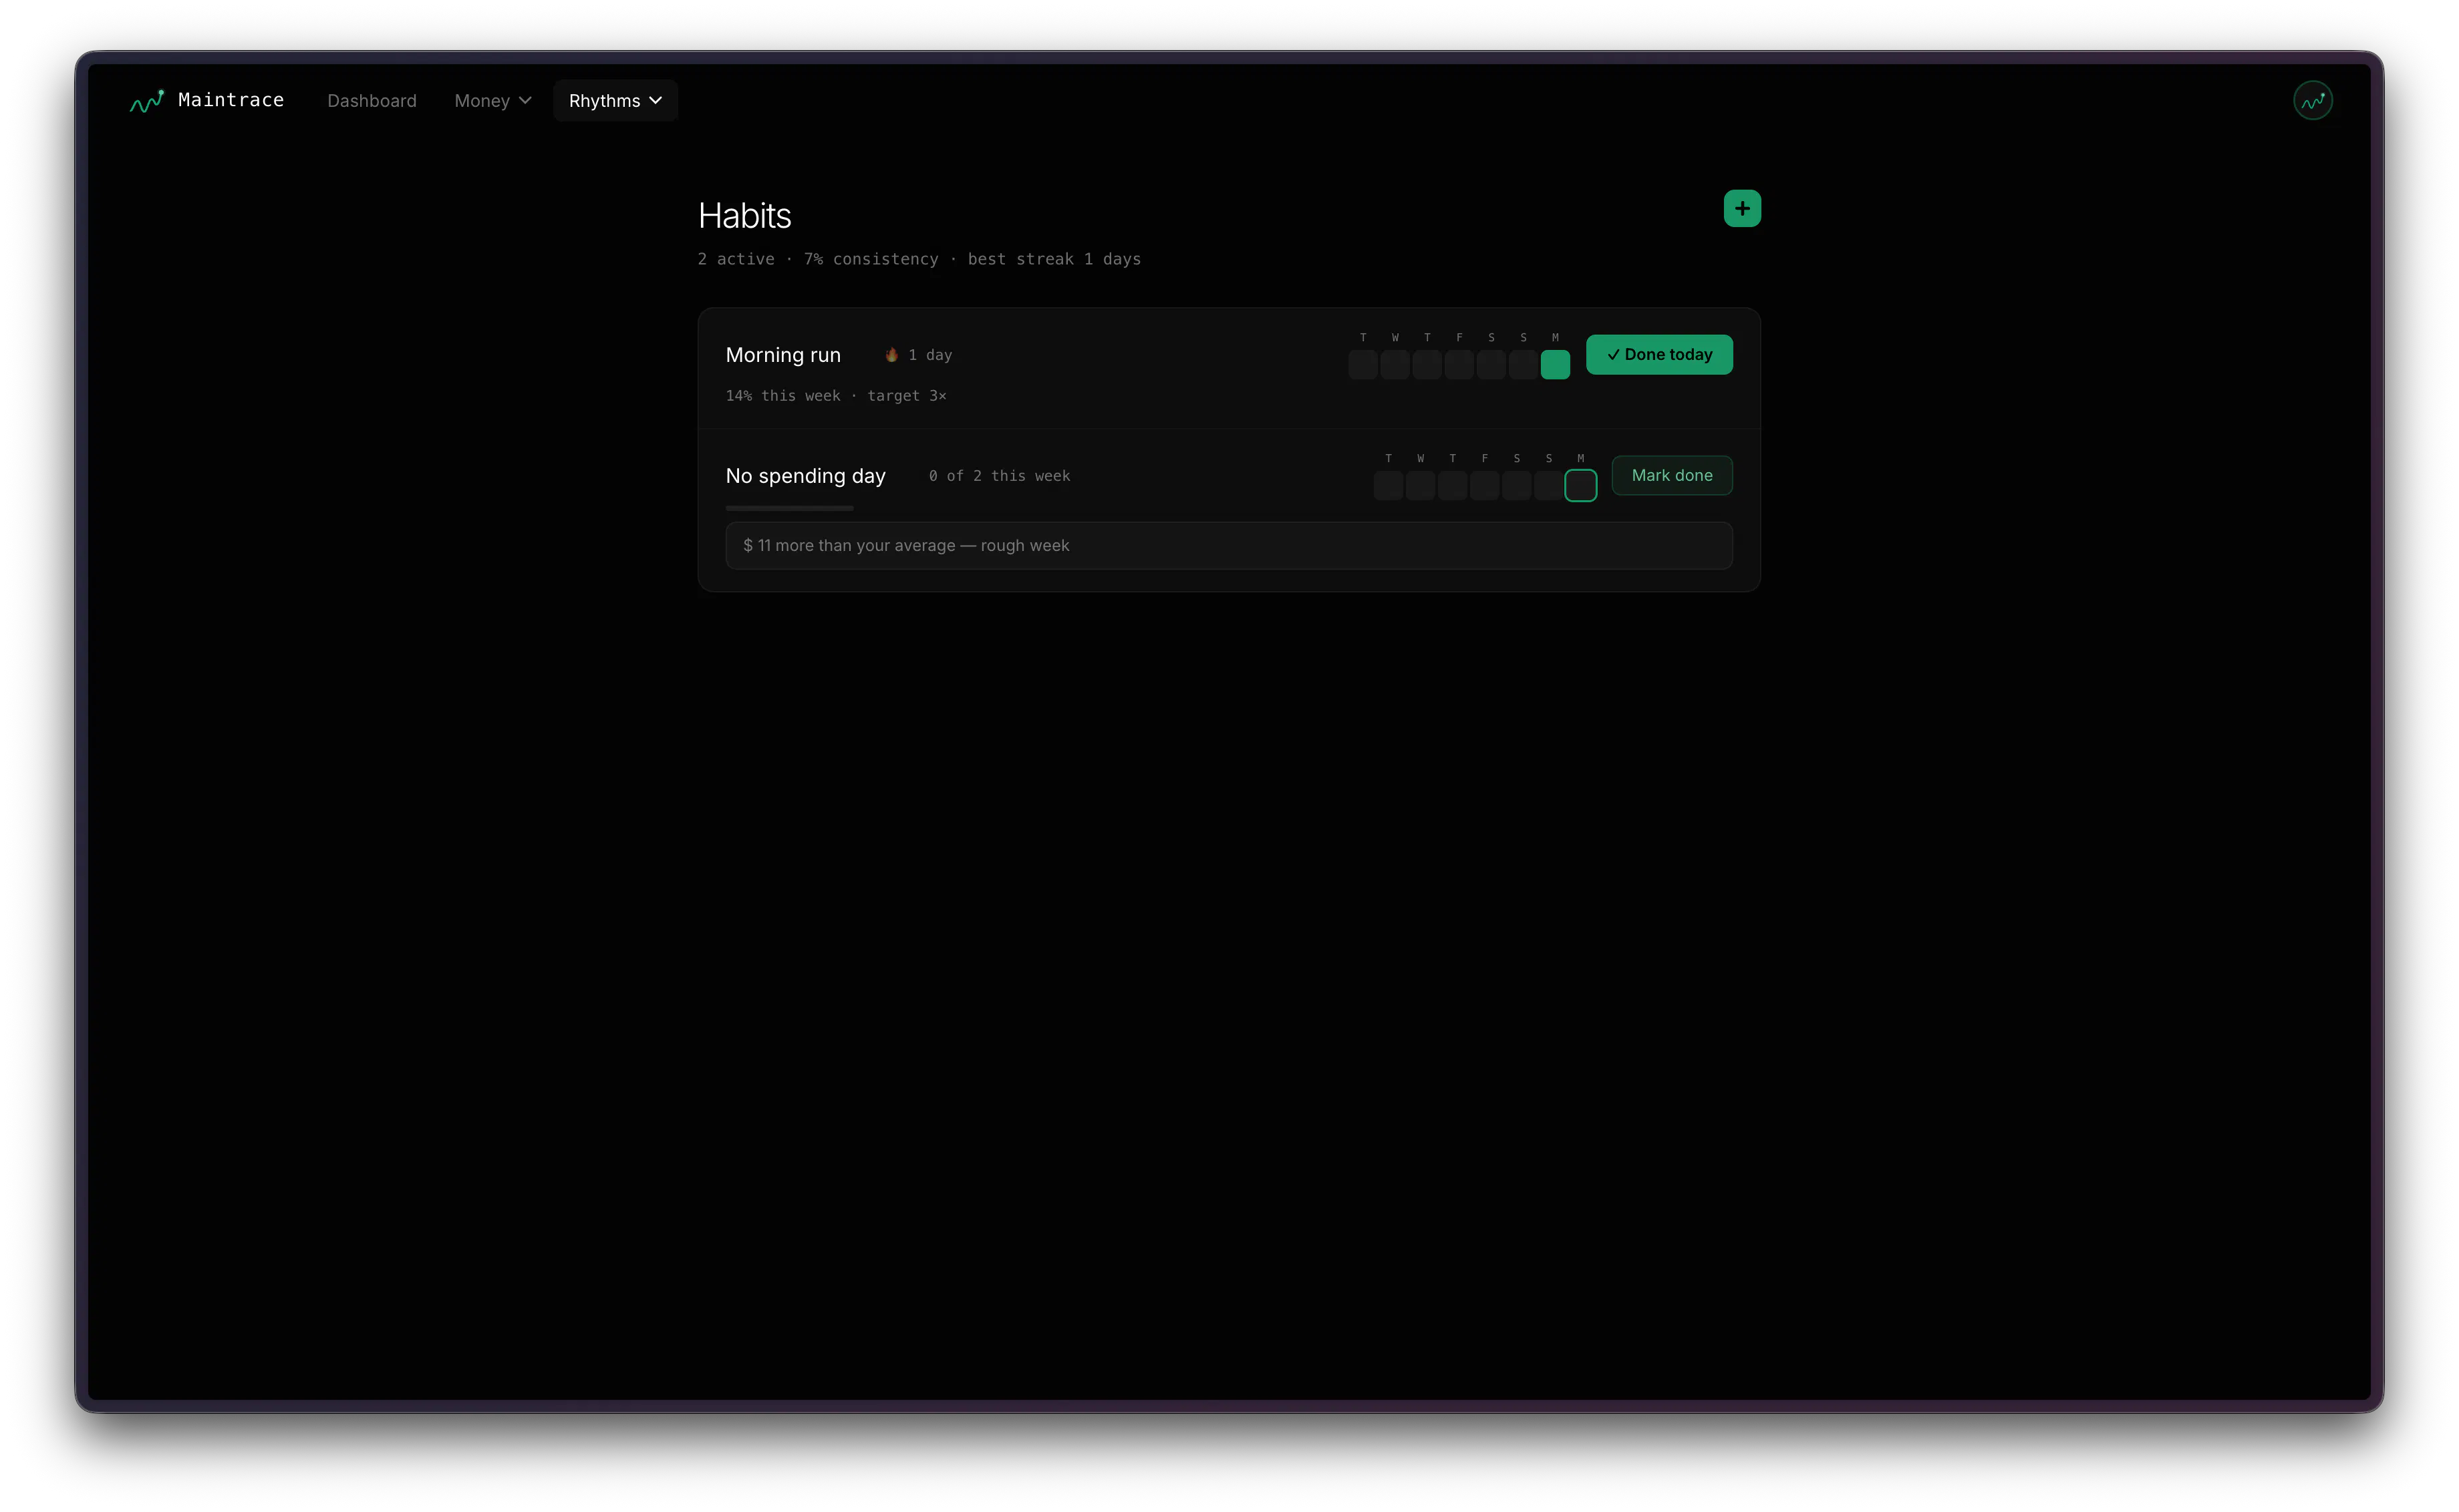
Task: Click the Habits page heading
Action: (744, 216)
